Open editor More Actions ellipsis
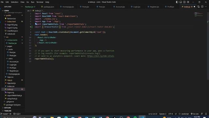Image resolution: width=209 pixels, height=118 pixels. [x=206, y=7]
